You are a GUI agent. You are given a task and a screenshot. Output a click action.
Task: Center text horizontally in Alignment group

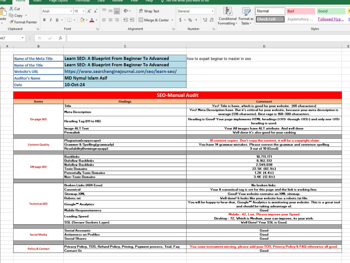(110, 20)
